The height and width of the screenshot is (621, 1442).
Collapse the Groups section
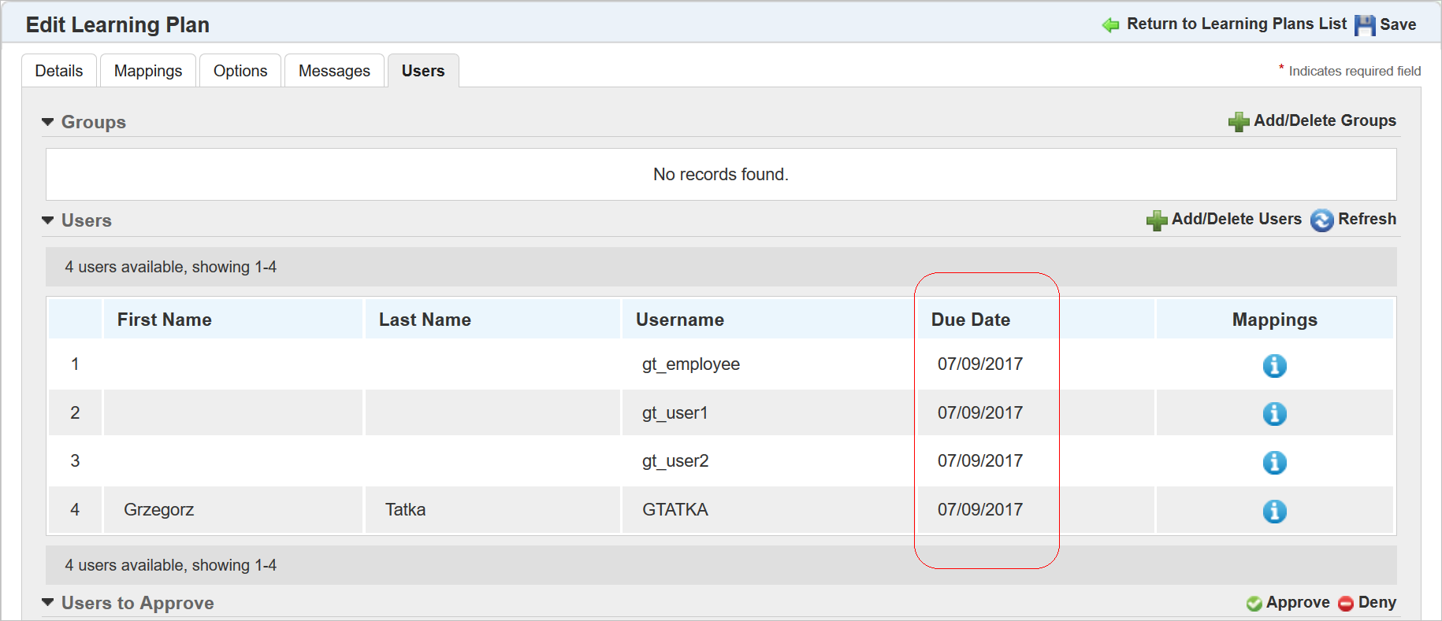click(48, 122)
